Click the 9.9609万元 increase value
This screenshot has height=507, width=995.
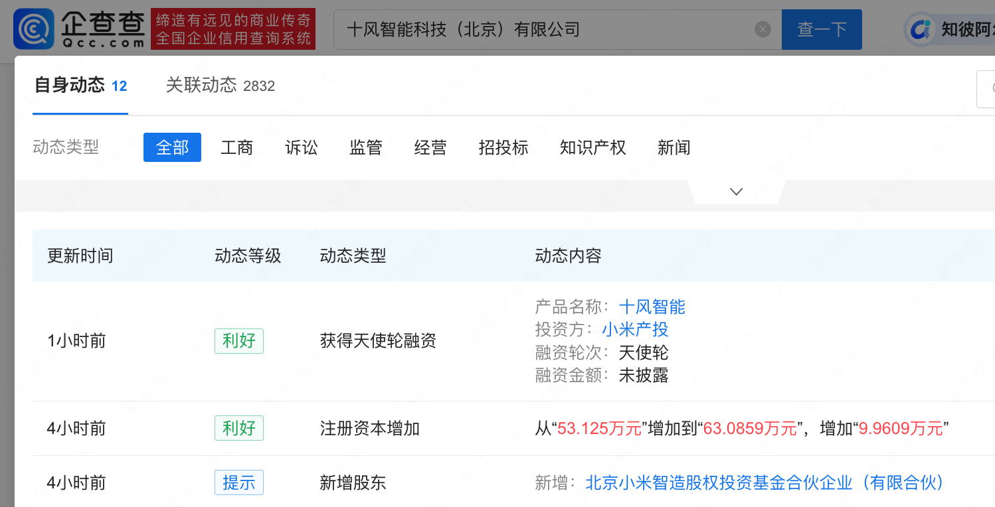901,429
